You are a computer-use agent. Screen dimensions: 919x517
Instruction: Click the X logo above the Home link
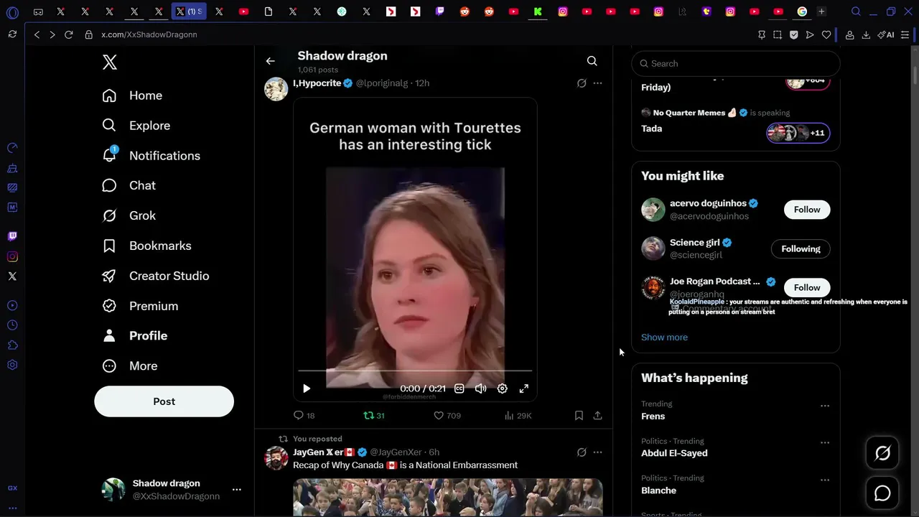109,62
